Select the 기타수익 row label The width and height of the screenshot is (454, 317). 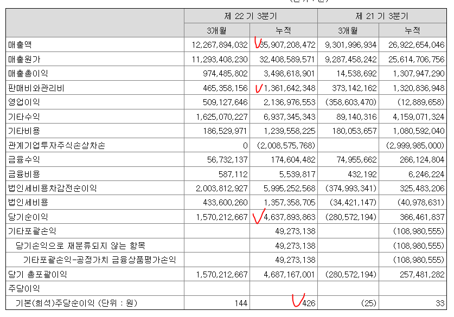click(24, 117)
